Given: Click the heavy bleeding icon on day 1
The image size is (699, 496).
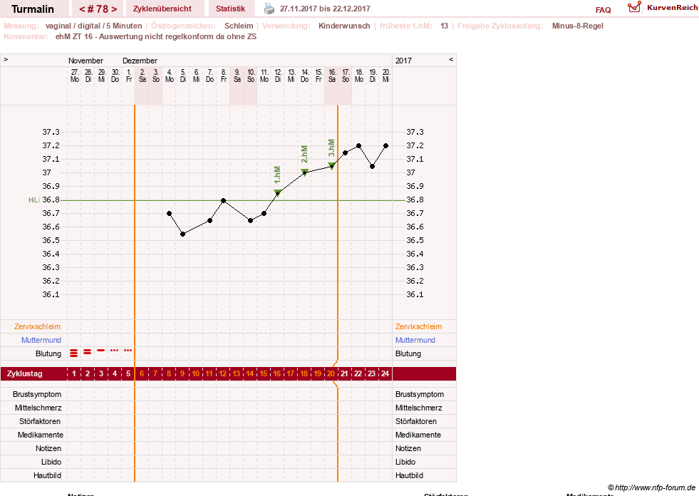Looking at the screenshot, I should coord(74,353).
